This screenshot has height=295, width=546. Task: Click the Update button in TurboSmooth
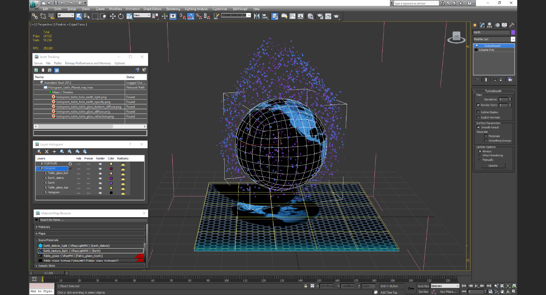pos(493,166)
